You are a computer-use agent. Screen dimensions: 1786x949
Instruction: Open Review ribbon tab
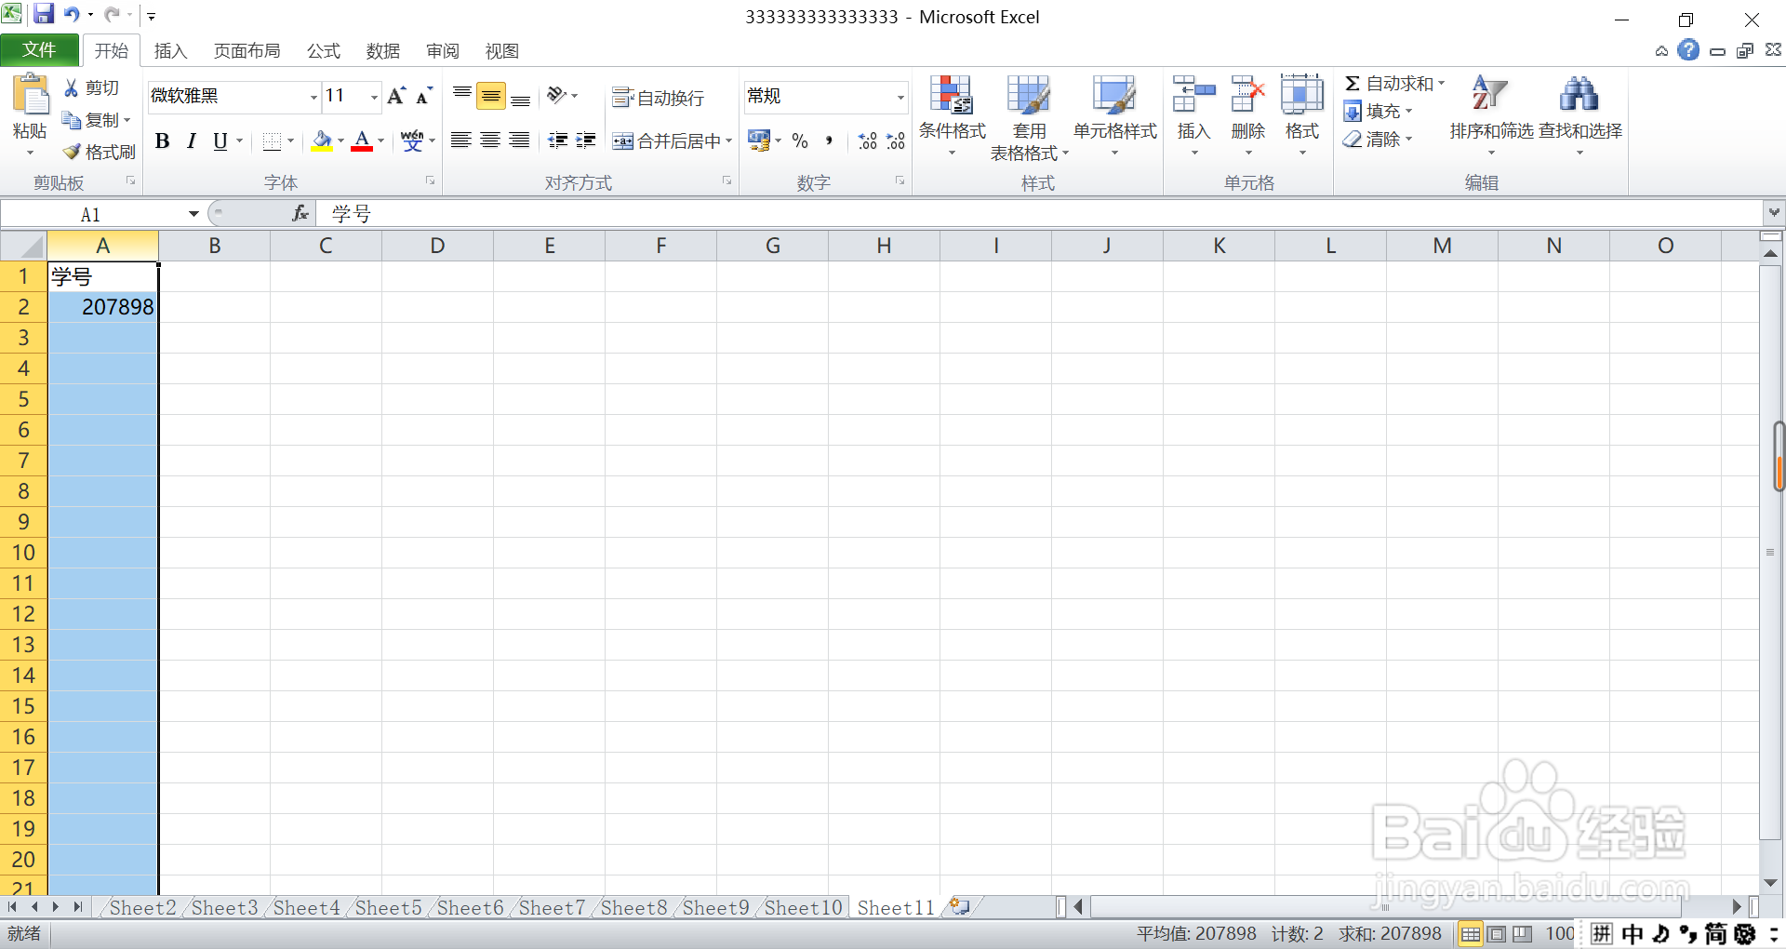point(443,51)
